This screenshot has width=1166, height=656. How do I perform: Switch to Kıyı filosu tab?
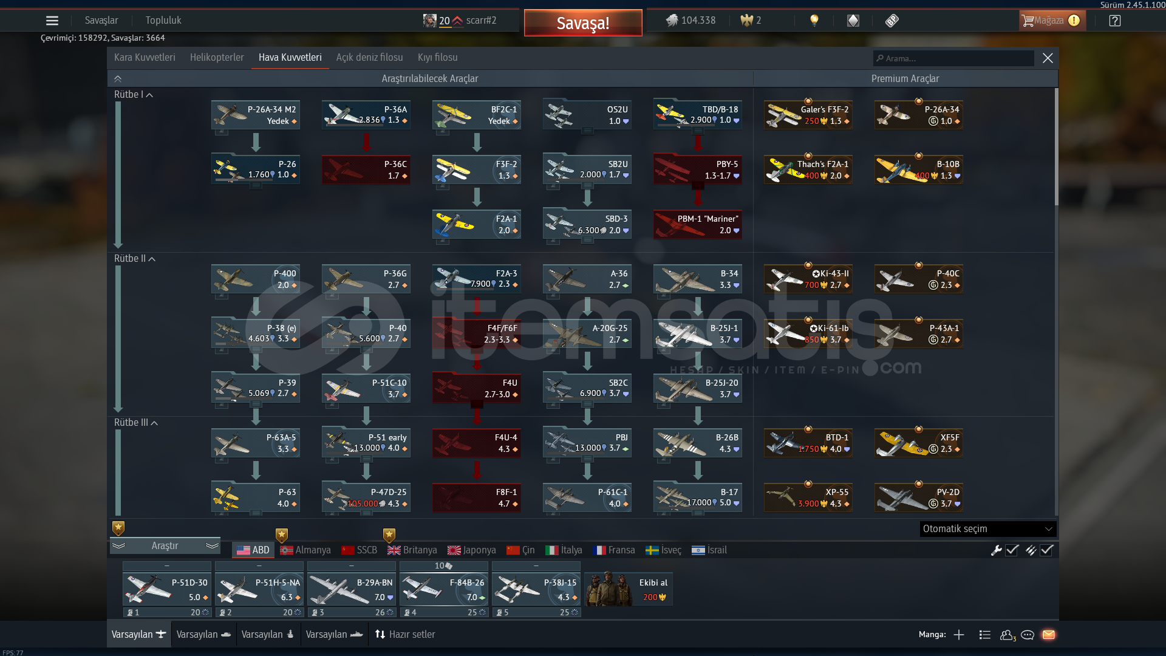438,58
